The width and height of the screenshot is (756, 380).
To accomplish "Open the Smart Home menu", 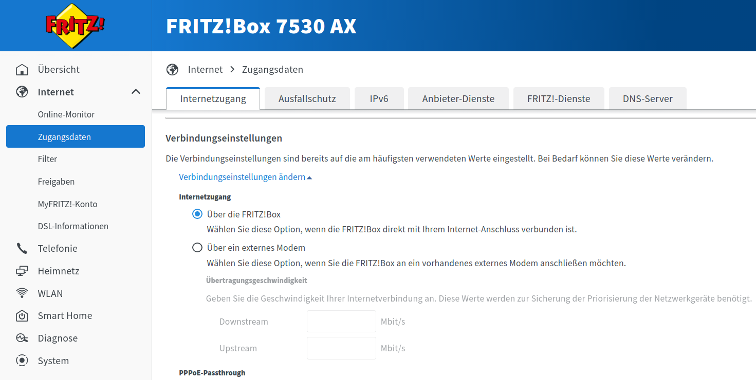I will (x=65, y=316).
